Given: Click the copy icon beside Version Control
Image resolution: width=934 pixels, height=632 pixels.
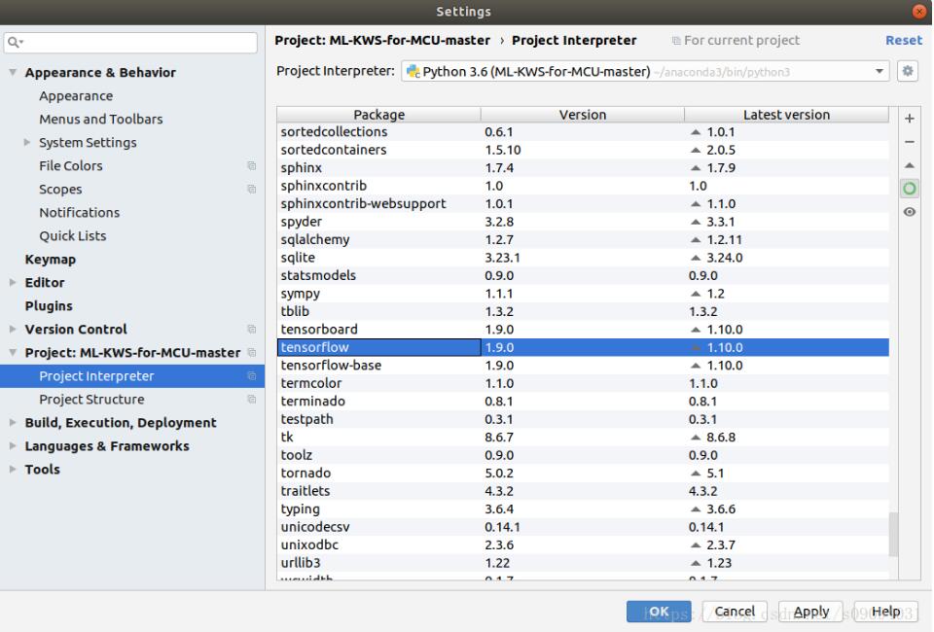Looking at the screenshot, I should (x=251, y=329).
